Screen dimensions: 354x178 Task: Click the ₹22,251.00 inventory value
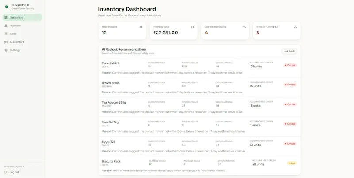tap(165, 33)
